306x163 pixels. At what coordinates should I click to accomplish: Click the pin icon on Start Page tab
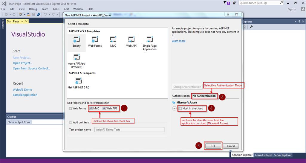[22, 21]
